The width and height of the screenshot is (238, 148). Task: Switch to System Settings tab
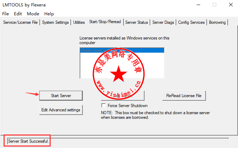[55, 22]
